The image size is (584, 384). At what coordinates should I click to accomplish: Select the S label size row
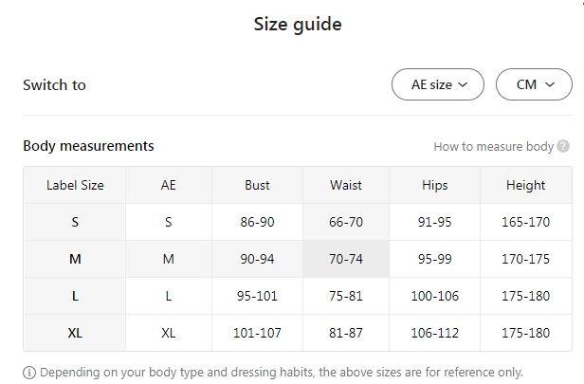tap(75, 222)
